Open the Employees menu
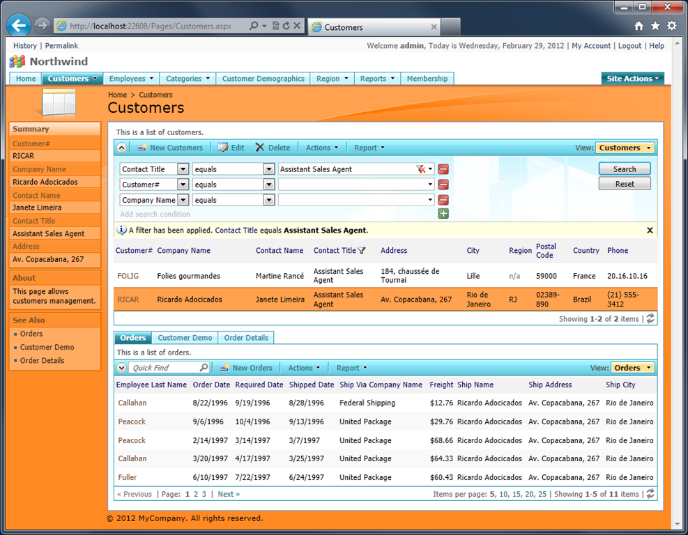Viewport: 688px width, 535px height. pyautogui.click(x=131, y=79)
